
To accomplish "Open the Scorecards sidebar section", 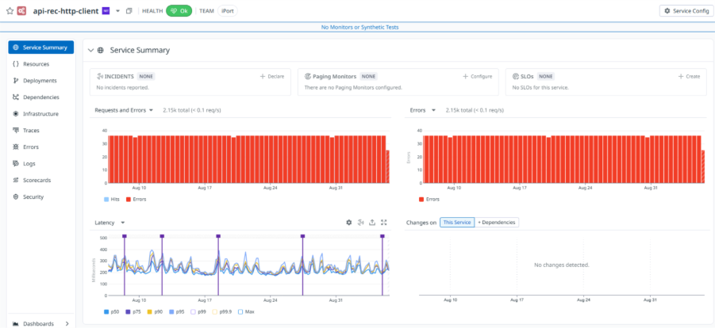I will pos(37,180).
